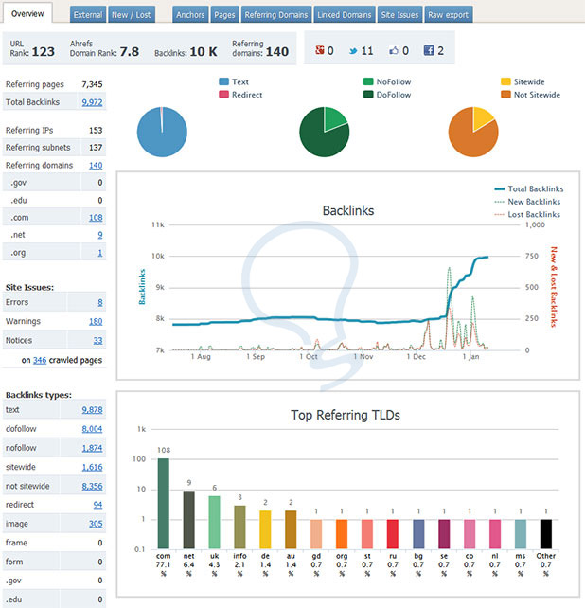The image size is (585, 608).
Task: Toggle the New Backlinks legend series
Action: [527, 202]
